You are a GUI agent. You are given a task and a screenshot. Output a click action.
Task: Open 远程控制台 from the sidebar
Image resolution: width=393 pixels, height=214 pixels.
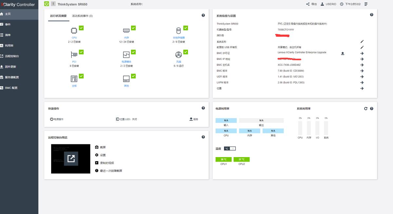[16, 55]
